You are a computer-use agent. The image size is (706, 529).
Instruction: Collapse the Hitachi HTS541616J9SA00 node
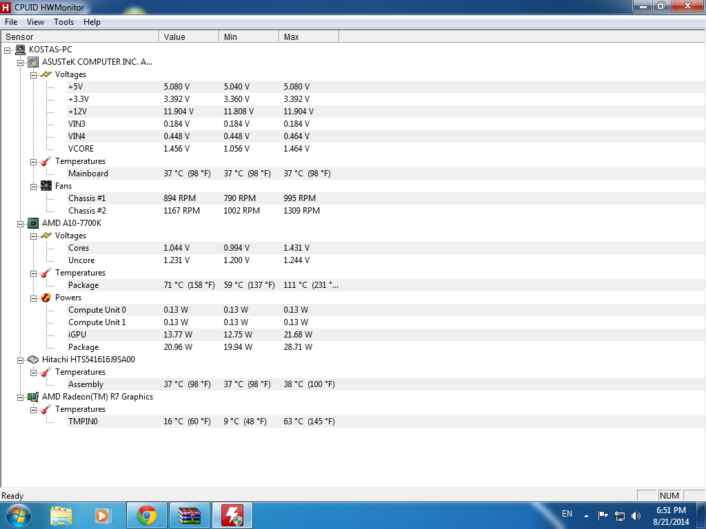(20, 360)
